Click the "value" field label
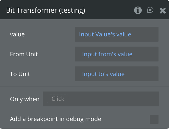This screenshot has width=169, height=129. click(17, 34)
